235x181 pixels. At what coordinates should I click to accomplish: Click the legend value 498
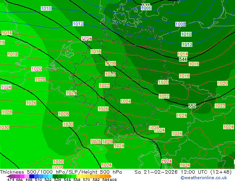(x=29, y=180)
